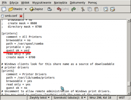Open the Edycja menu
Viewport: 131px width, 100px height.
tap(14, 3)
